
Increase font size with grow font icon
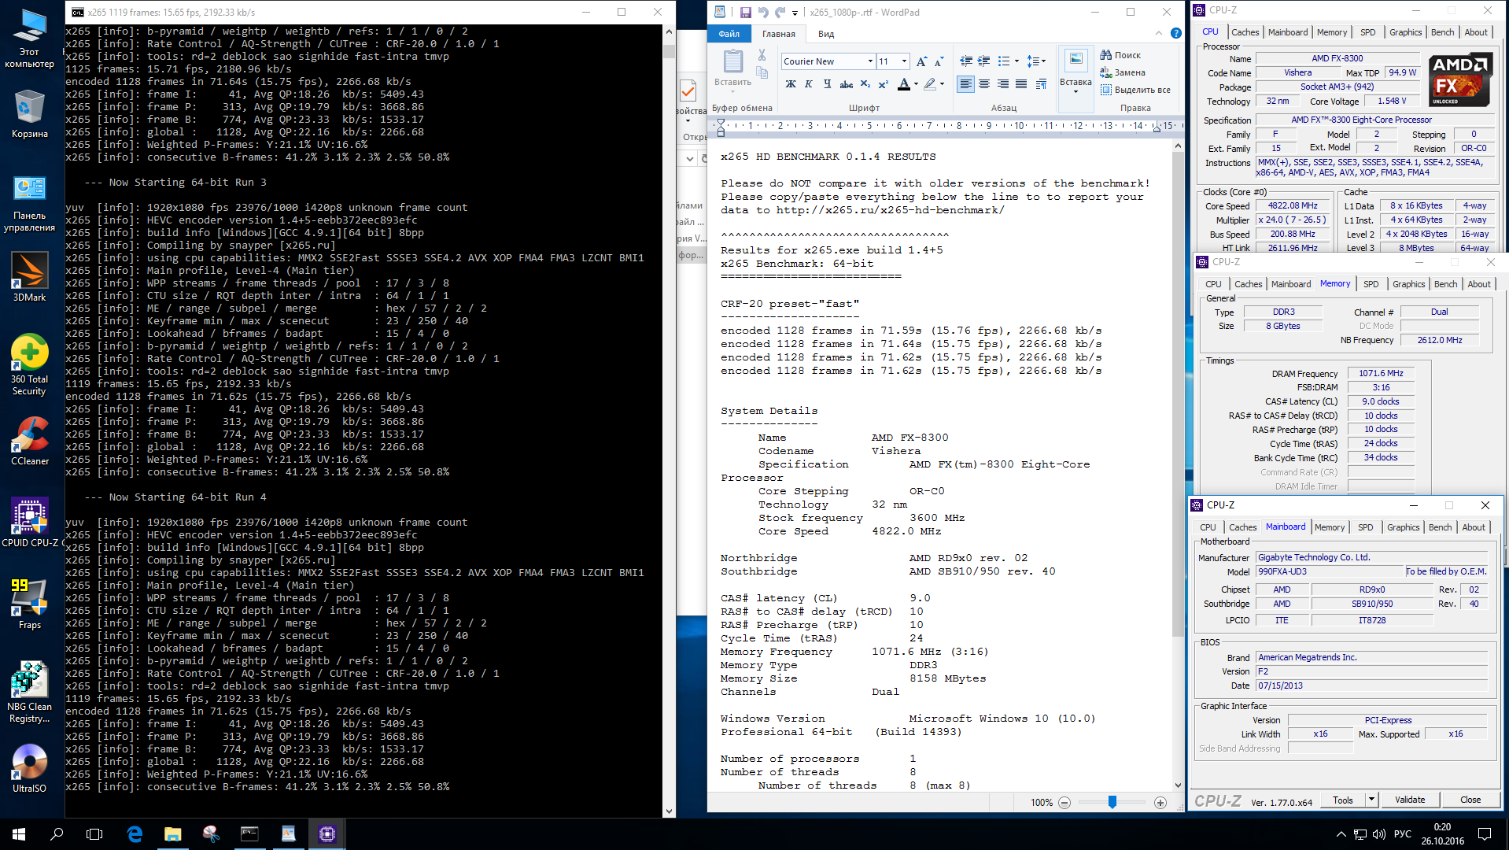click(921, 61)
